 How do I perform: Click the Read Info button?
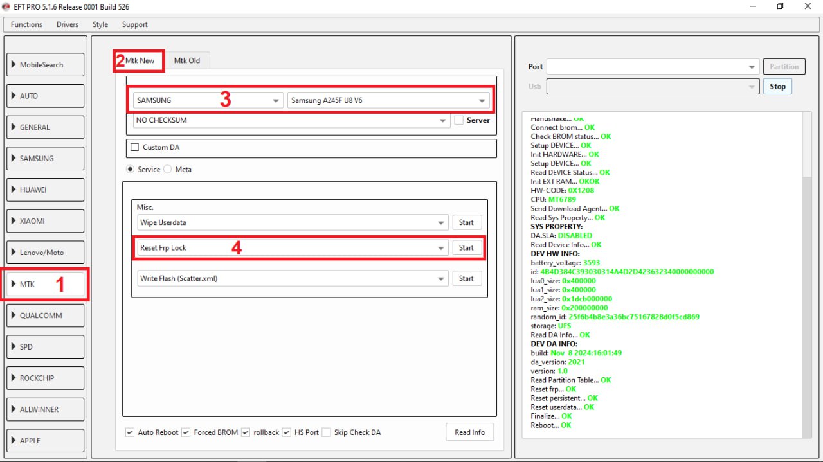pos(470,432)
